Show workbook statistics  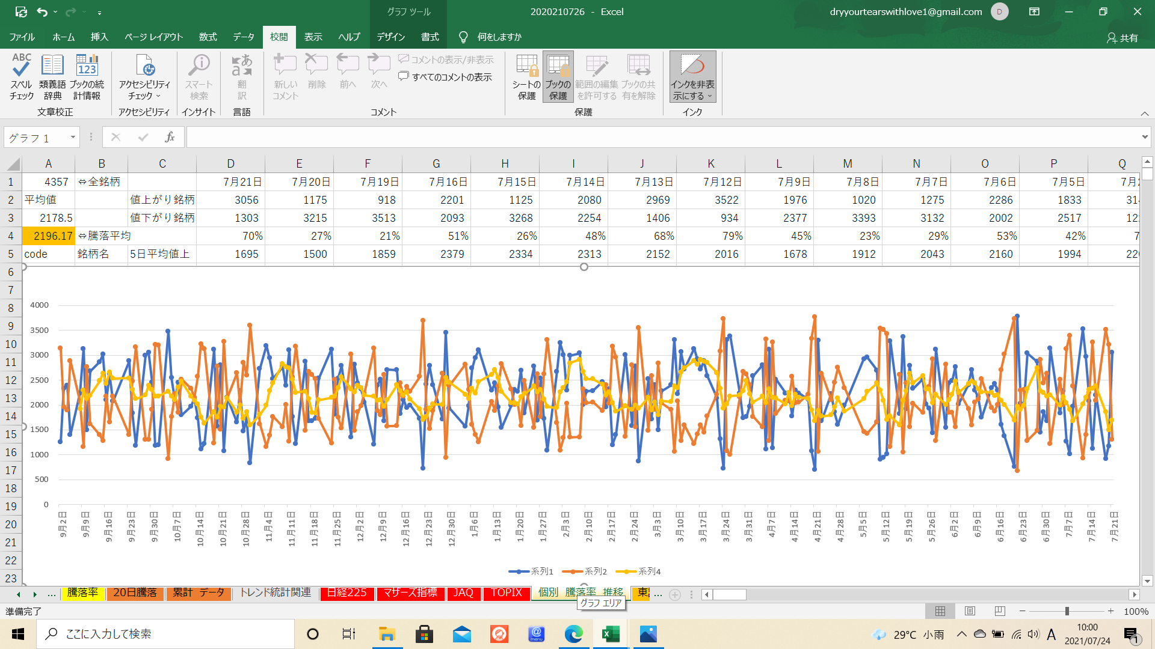[87, 76]
